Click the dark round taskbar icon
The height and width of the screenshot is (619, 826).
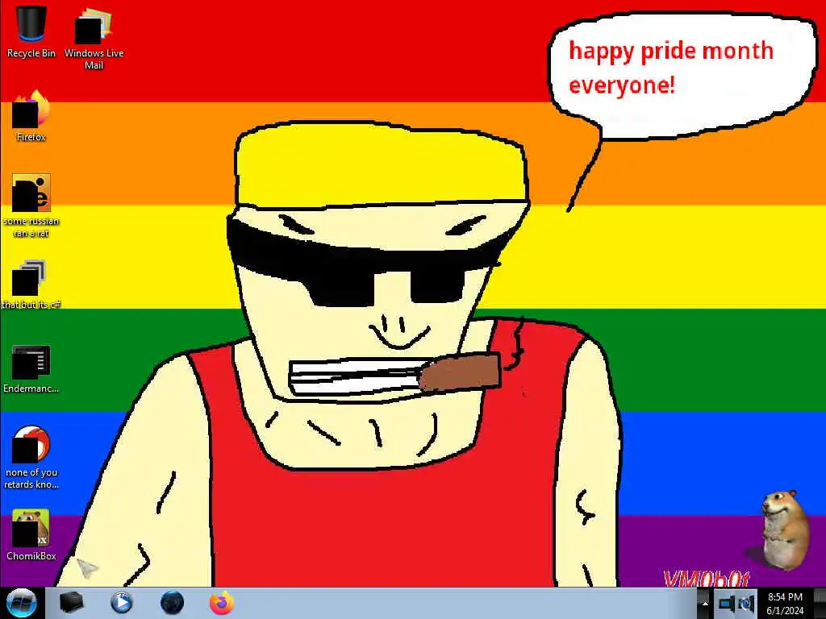pyautogui.click(x=172, y=603)
